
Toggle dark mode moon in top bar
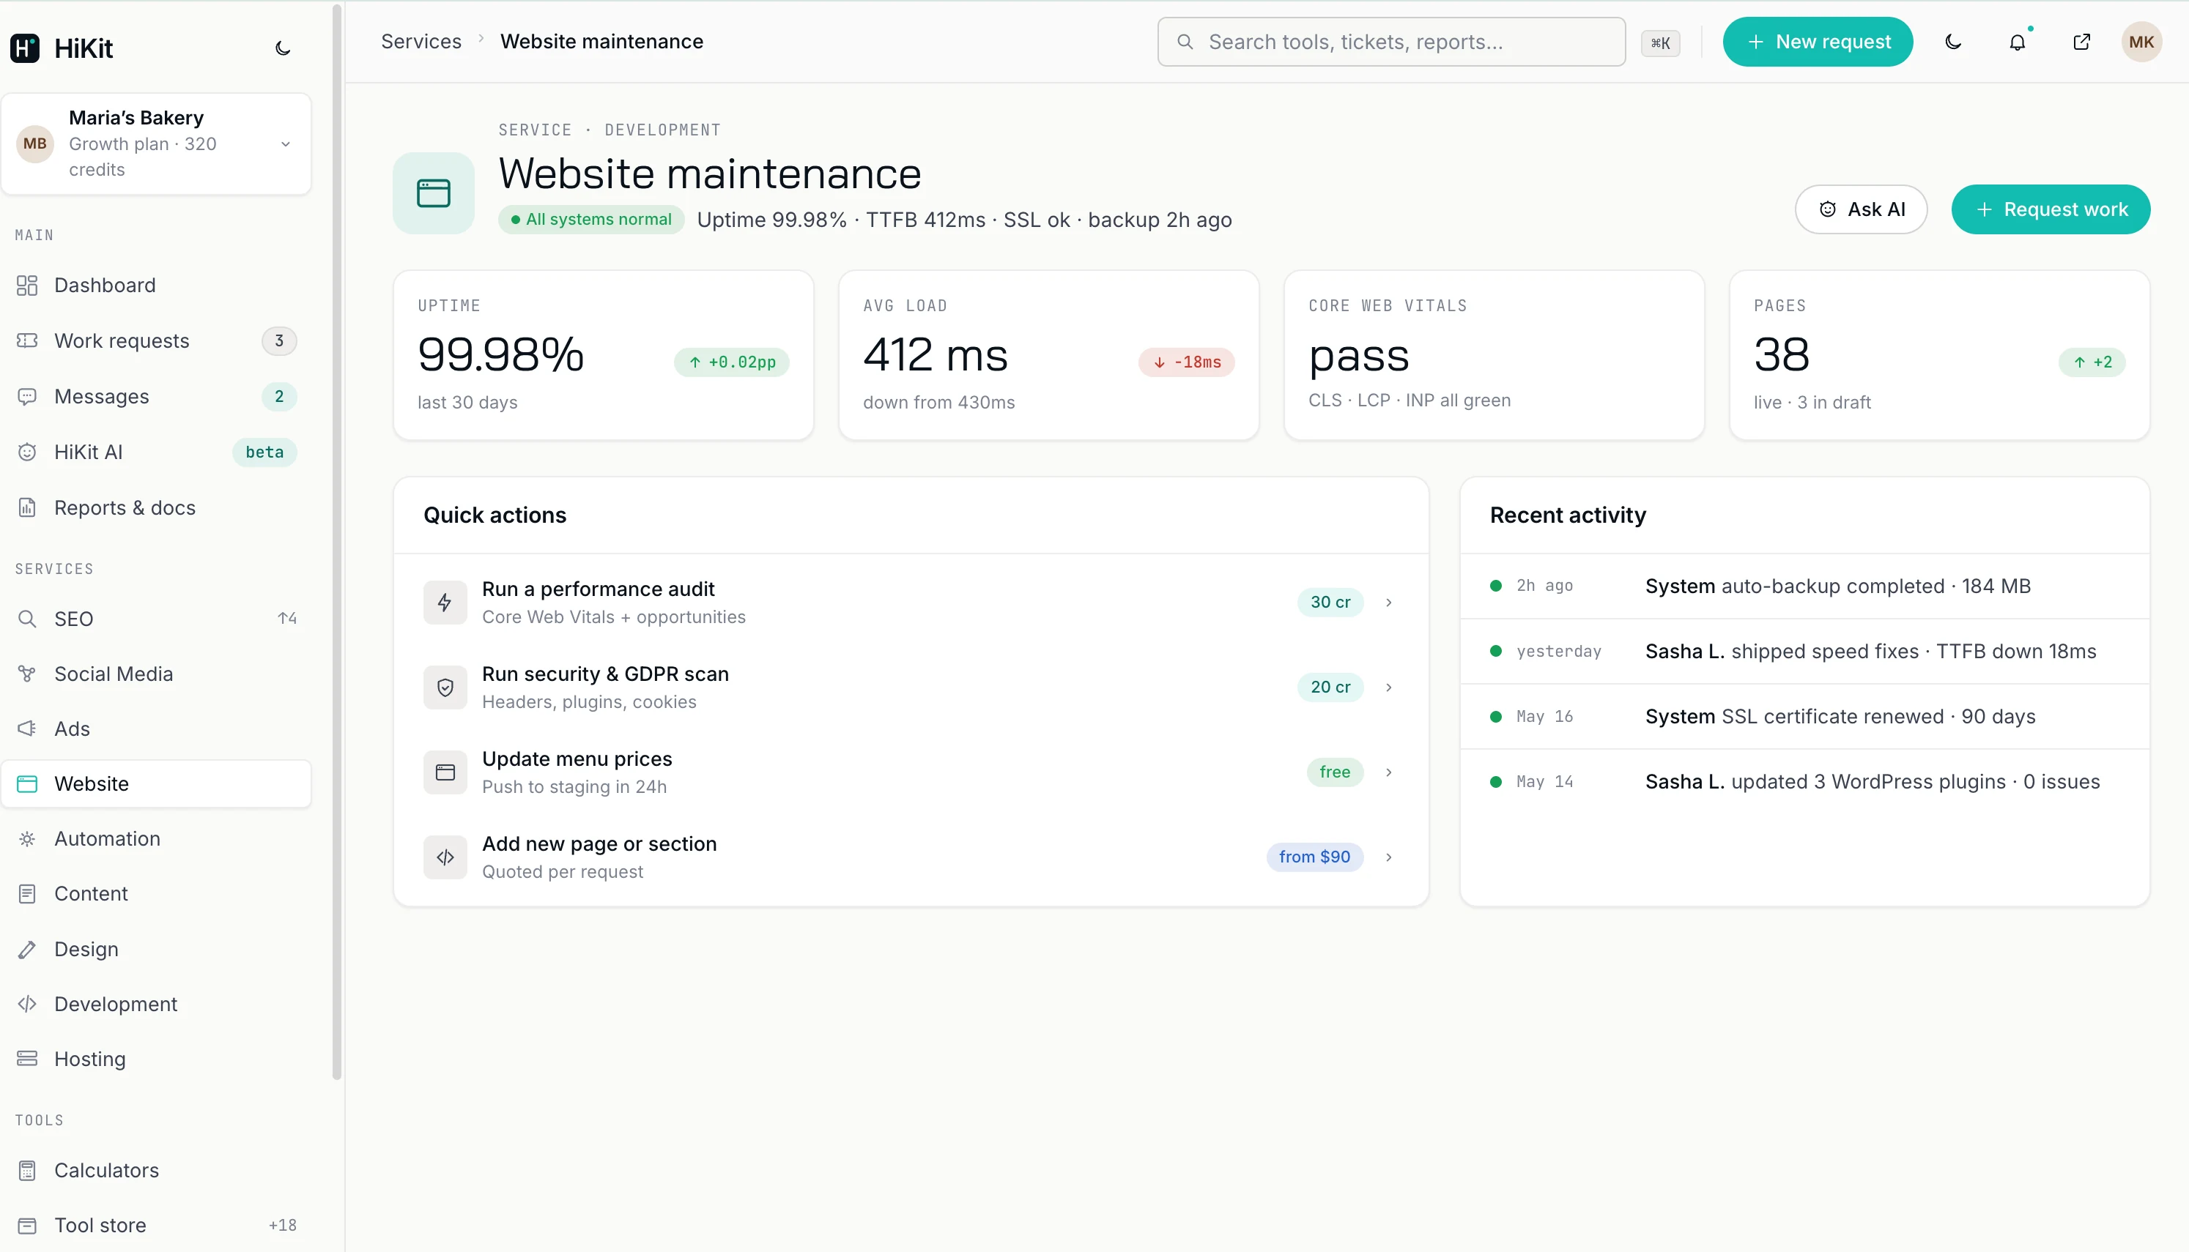[1953, 41]
